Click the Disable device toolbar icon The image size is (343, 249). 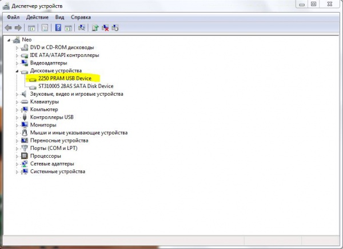tap(115, 28)
